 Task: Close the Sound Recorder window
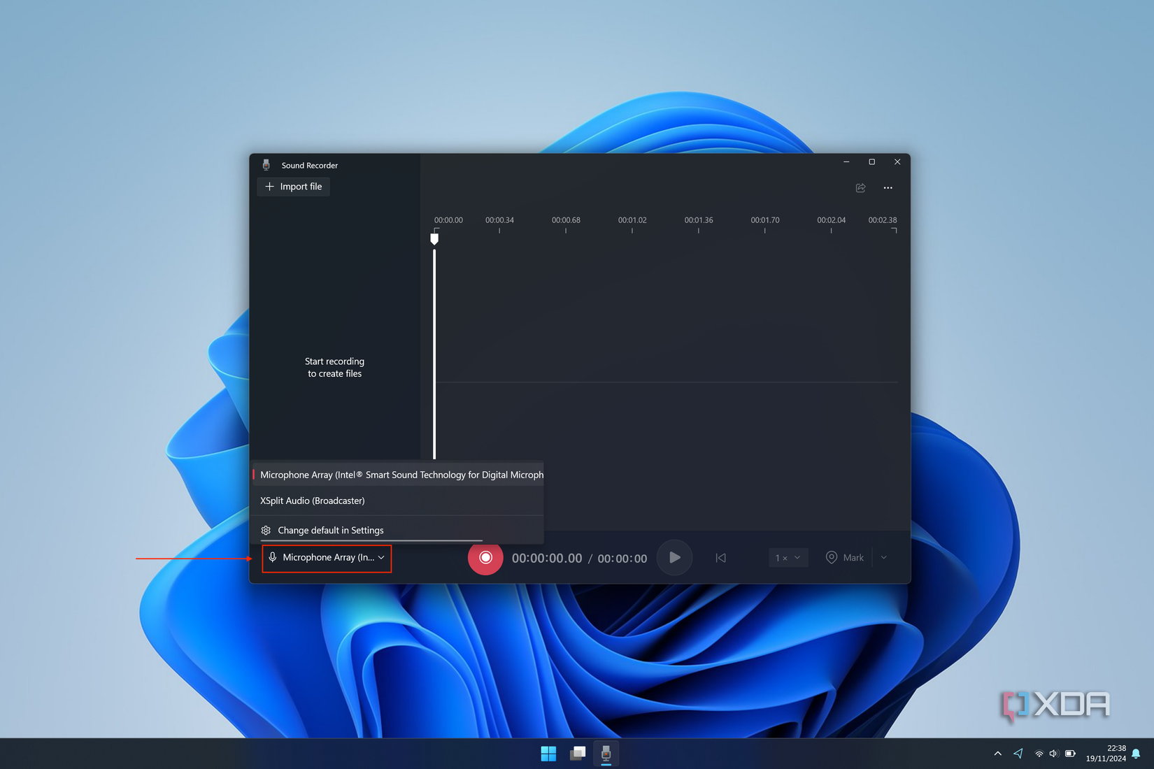(897, 162)
